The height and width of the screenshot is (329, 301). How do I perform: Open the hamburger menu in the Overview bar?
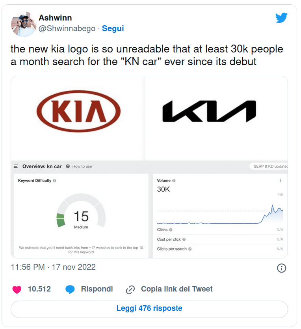[x=15, y=166]
